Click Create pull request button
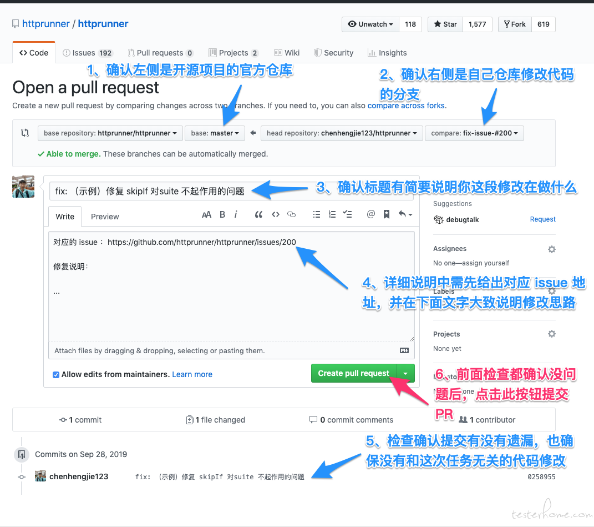 coord(353,373)
